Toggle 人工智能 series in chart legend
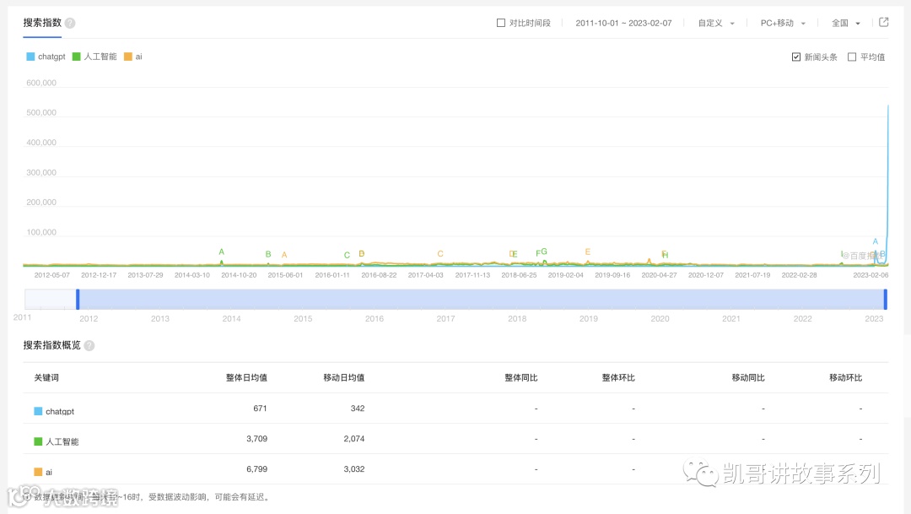The image size is (911, 514). coord(94,57)
